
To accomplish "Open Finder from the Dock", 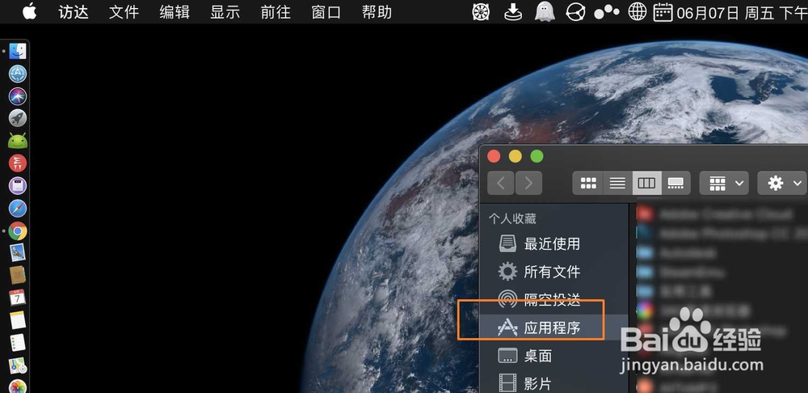I will click(x=18, y=51).
